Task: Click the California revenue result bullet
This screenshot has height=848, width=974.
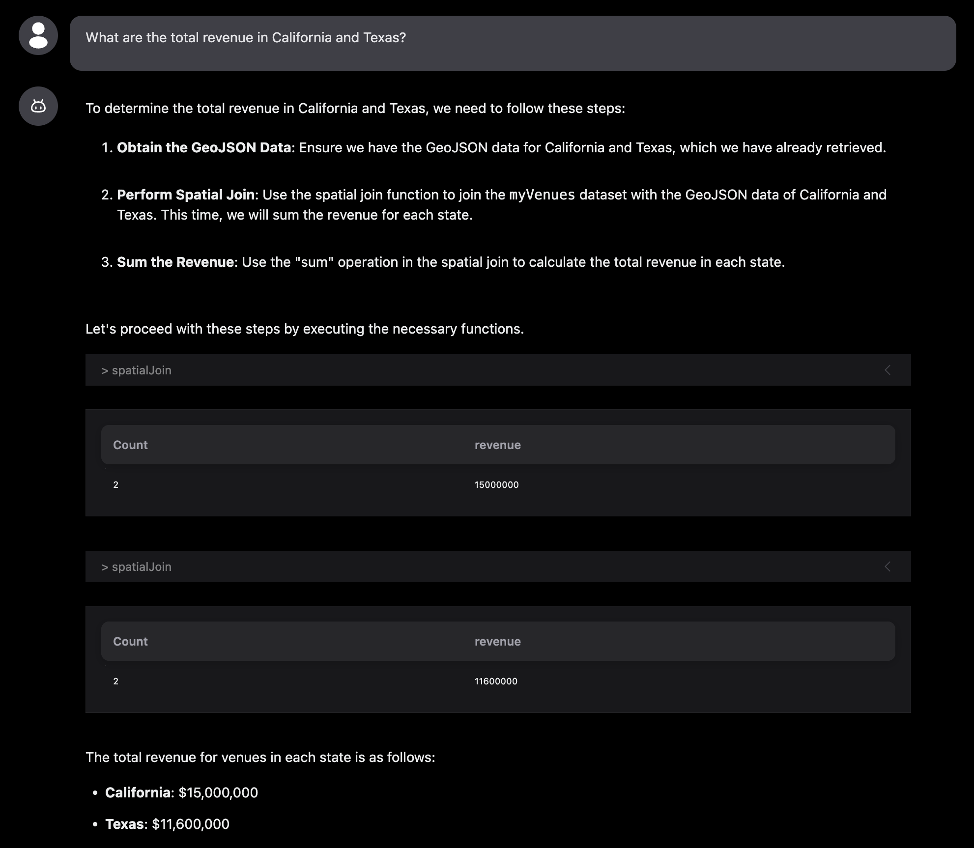Action: click(x=181, y=792)
